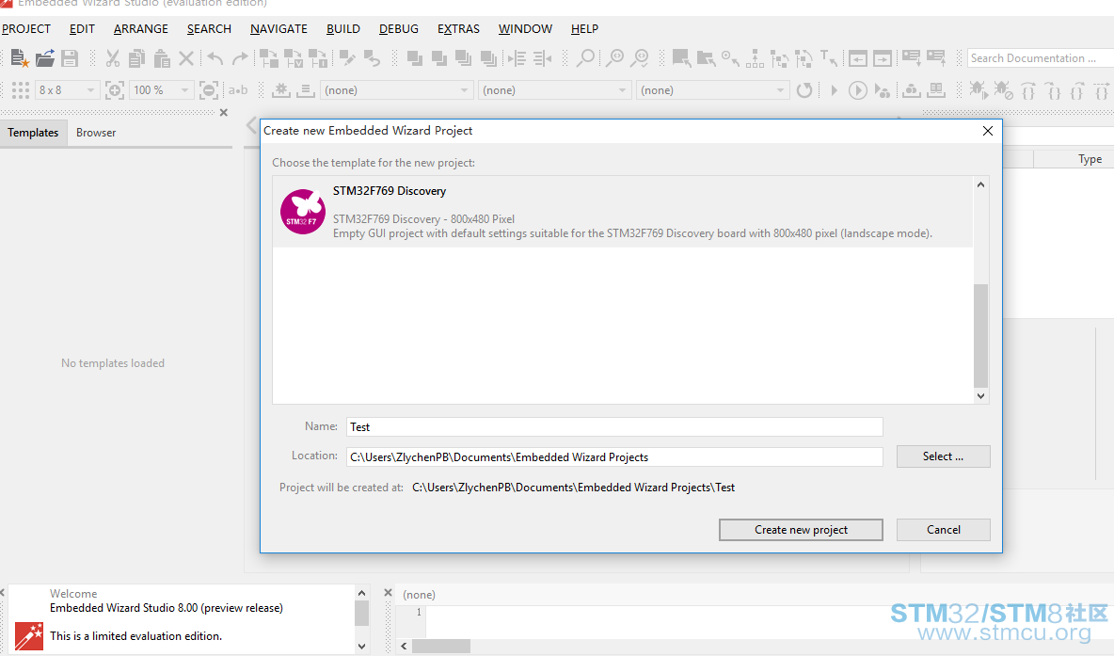Click the Type column header
The height and width of the screenshot is (656, 1114).
[1090, 159]
